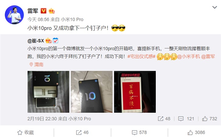Toggle 收藏 star to favorite post
221x137 pixels.
(25, 132)
